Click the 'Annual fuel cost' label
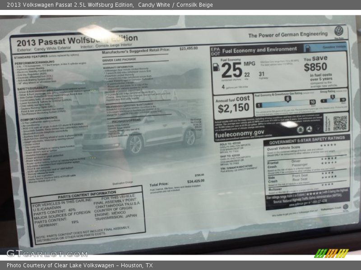Viewport: 361px width, 270px height. (x=232, y=99)
